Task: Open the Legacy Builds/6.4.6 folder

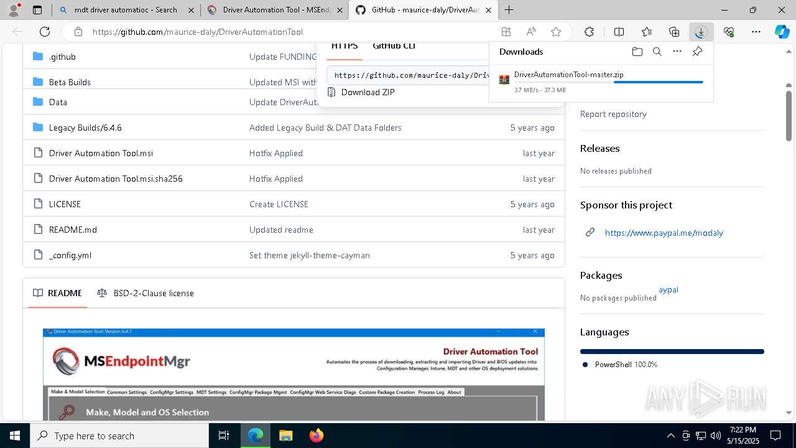Action: pos(85,128)
